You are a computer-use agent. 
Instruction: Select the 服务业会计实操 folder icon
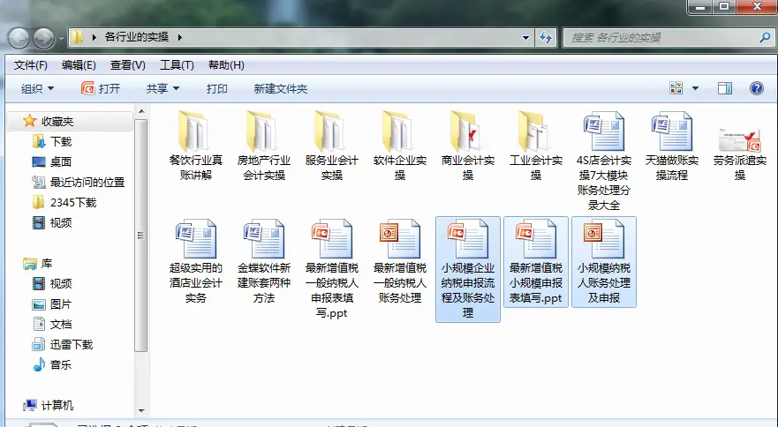tap(330, 131)
